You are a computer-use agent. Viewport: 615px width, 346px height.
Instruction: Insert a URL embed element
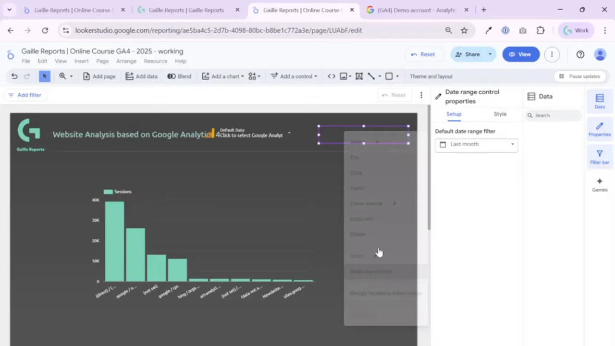[331, 76]
